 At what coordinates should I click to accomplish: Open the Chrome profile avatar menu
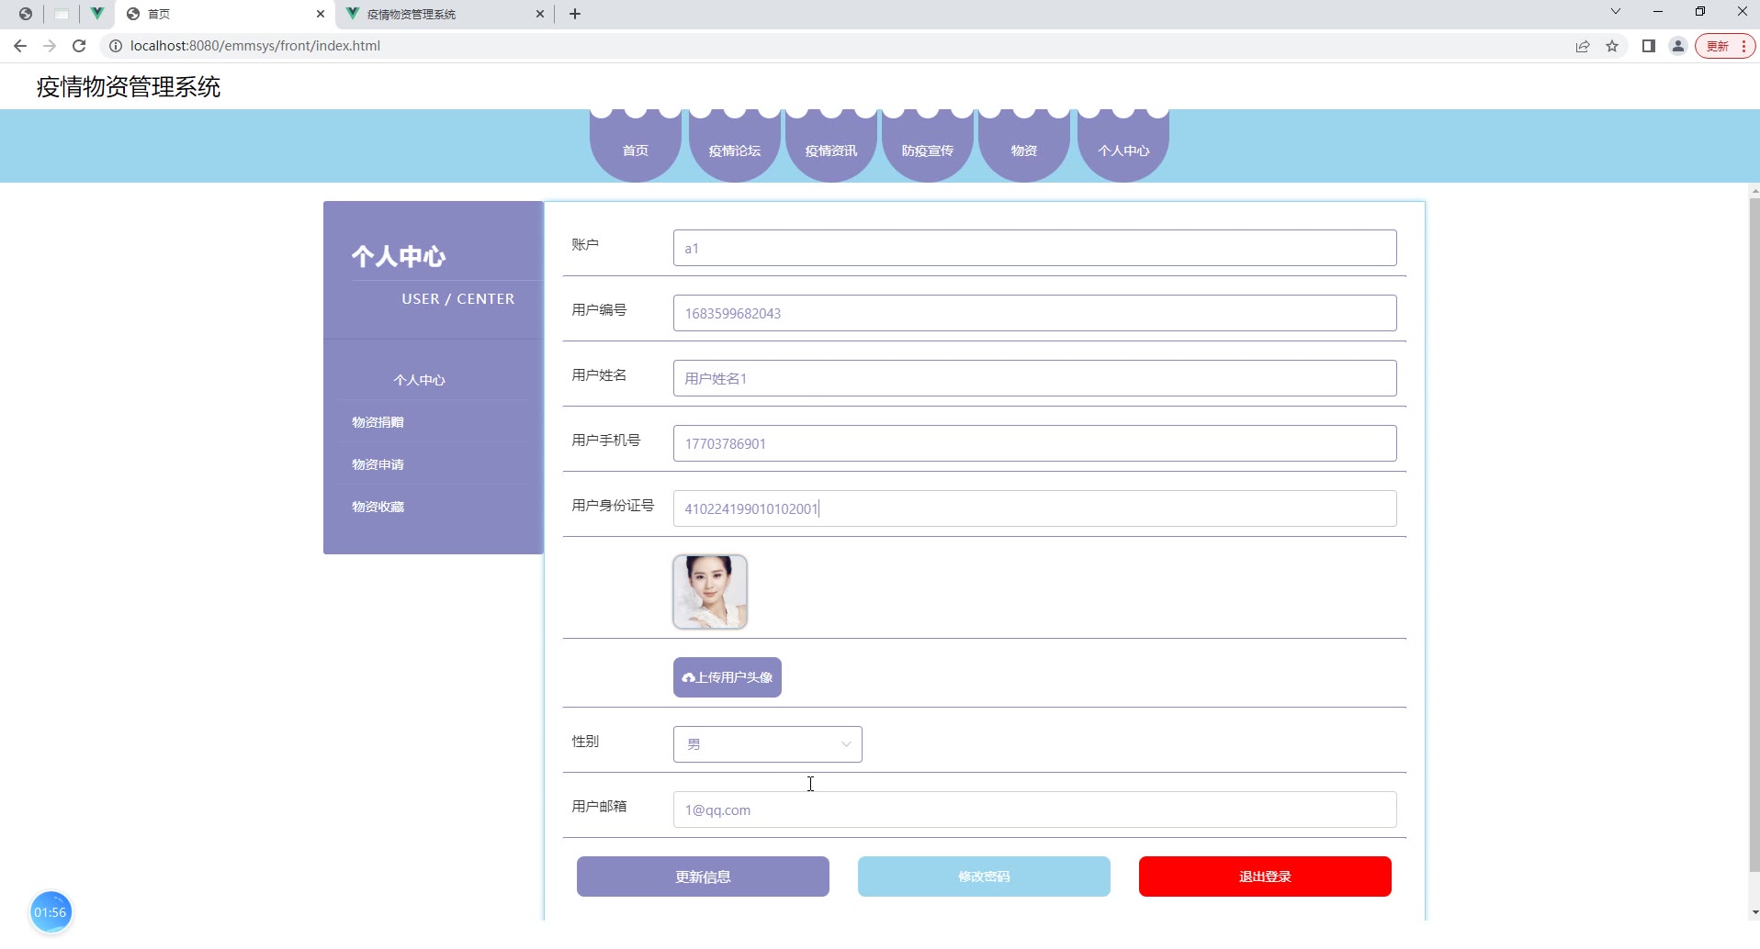(x=1678, y=46)
